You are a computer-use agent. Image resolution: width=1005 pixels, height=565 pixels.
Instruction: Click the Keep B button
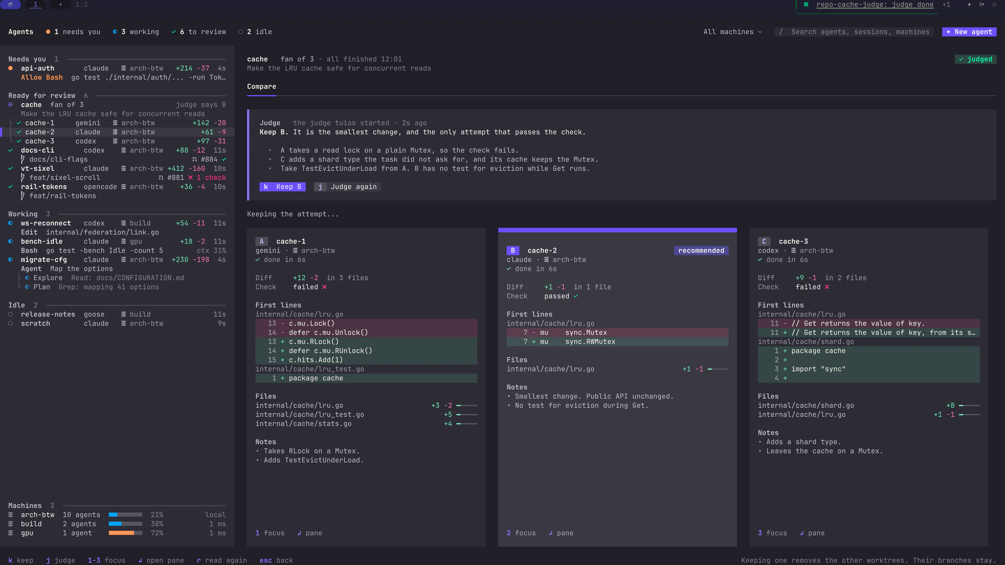coord(282,187)
